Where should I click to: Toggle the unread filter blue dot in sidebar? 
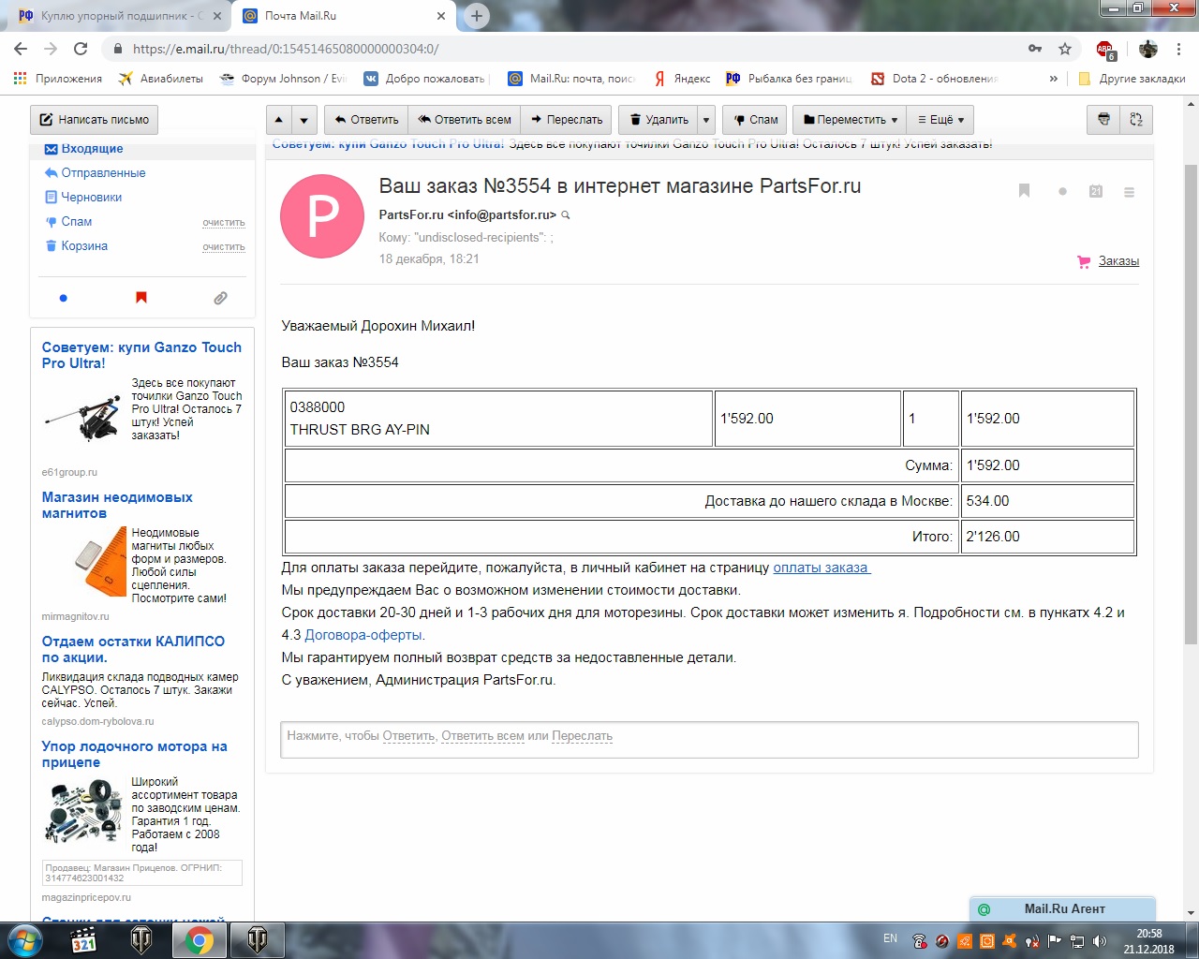click(64, 298)
